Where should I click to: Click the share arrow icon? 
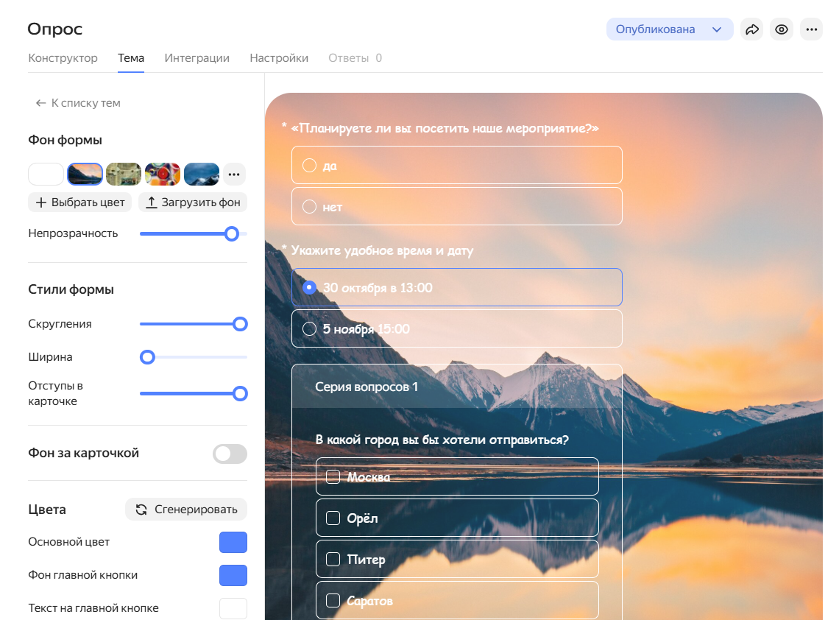click(x=751, y=29)
